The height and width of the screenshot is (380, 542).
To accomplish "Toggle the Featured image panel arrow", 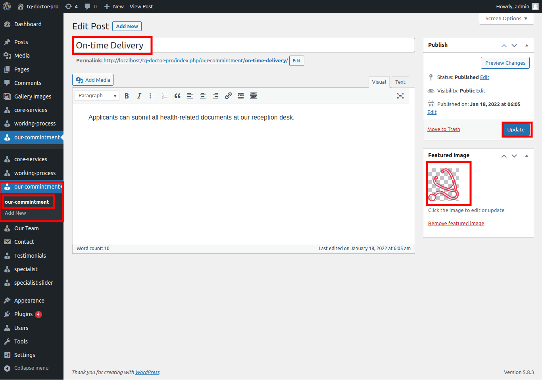I will click(527, 156).
